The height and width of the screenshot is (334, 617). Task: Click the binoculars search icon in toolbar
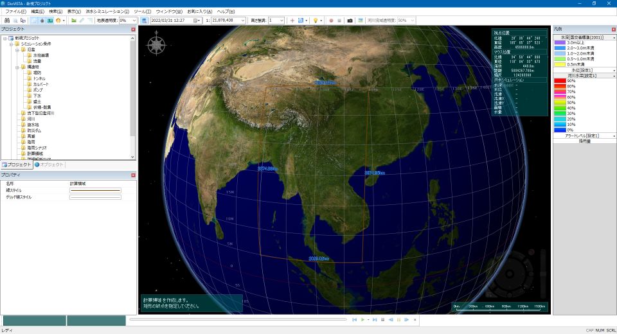(6, 21)
